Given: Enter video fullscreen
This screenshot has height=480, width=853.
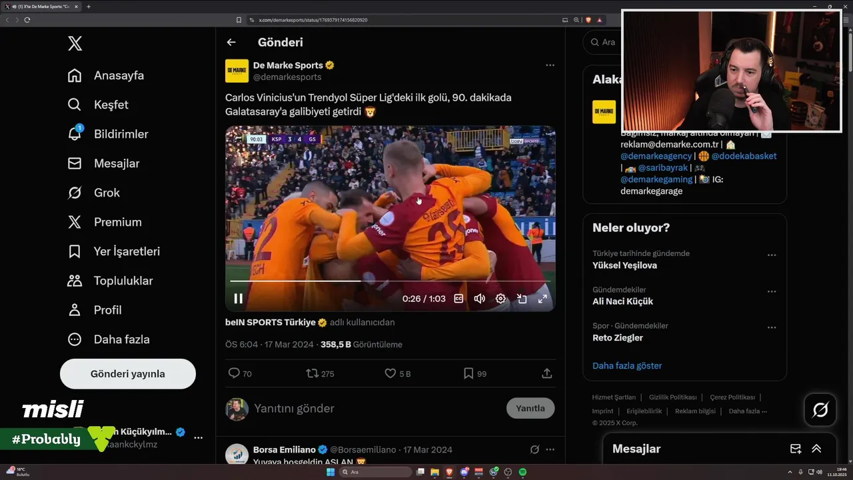Looking at the screenshot, I should 542,299.
